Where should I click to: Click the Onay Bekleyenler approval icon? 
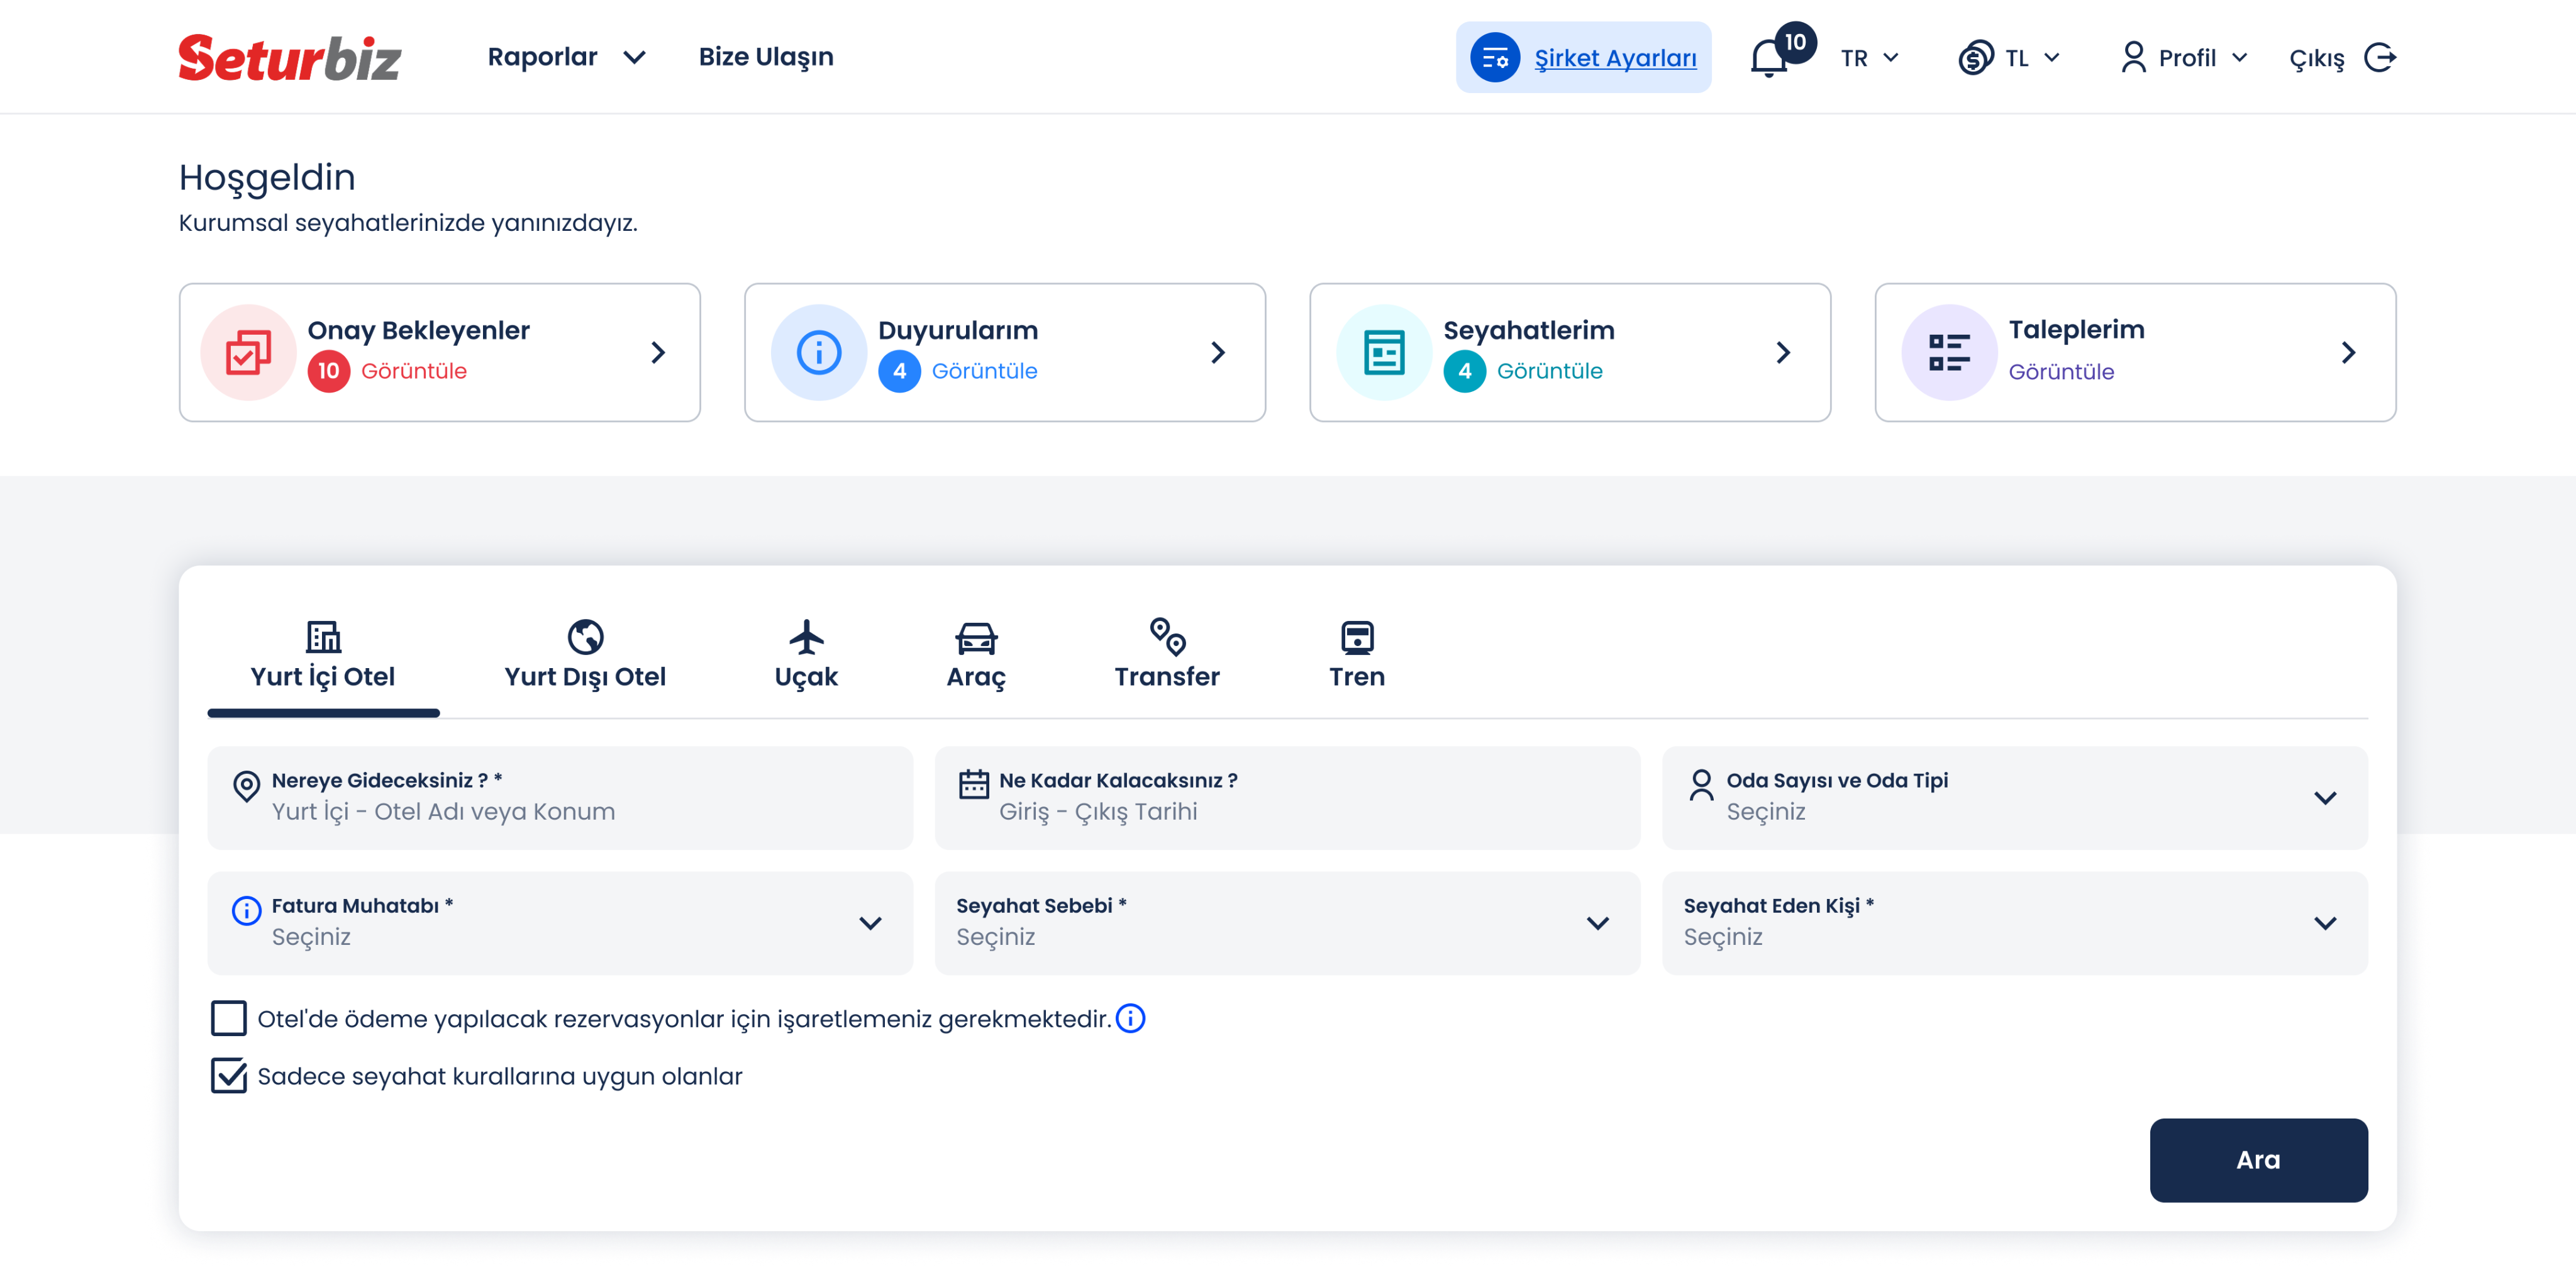click(248, 352)
